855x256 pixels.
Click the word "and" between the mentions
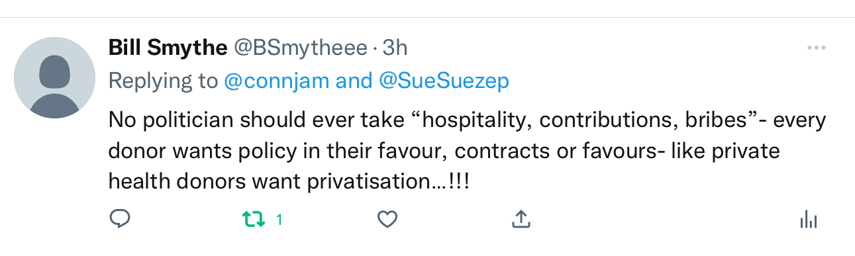(354, 81)
